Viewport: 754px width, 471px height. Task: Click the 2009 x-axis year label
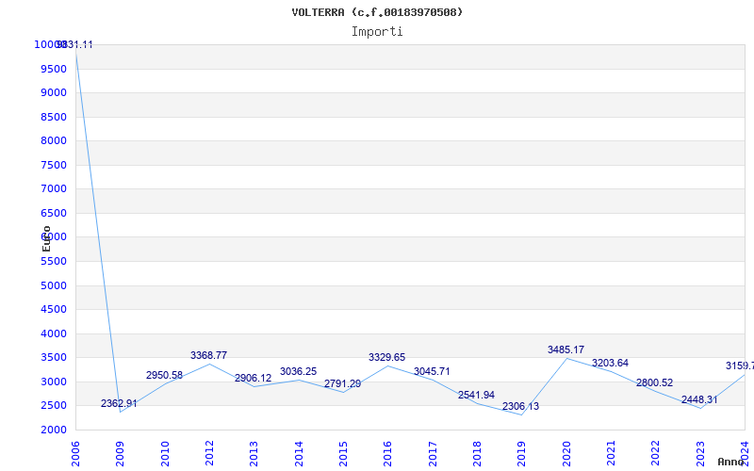(120, 454)
